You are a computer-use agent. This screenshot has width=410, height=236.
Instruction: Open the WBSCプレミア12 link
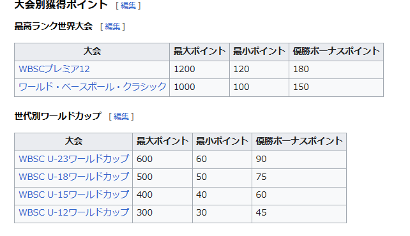pos(54,69)
